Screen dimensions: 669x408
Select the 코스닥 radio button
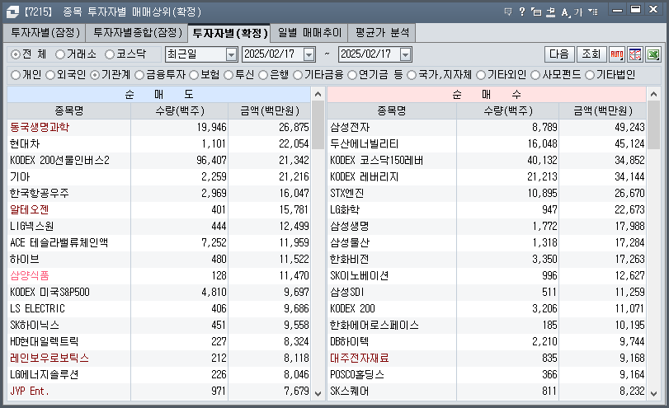click(x=110, y=54)
